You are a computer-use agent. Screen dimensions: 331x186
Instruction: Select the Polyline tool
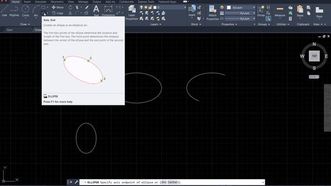[x=14, y=10]
